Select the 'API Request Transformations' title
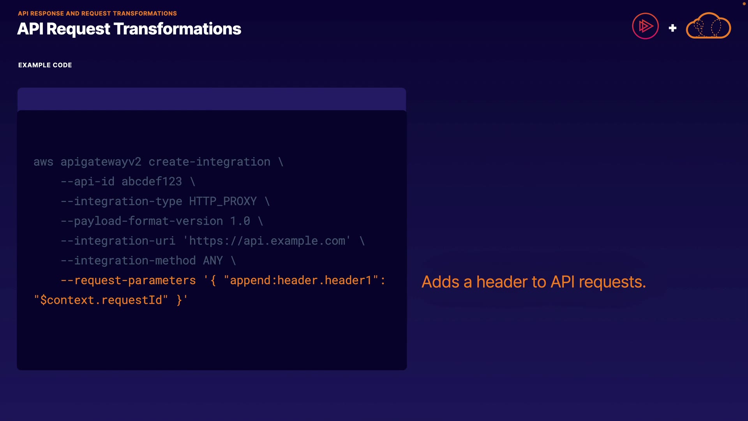 click(129, 29)
